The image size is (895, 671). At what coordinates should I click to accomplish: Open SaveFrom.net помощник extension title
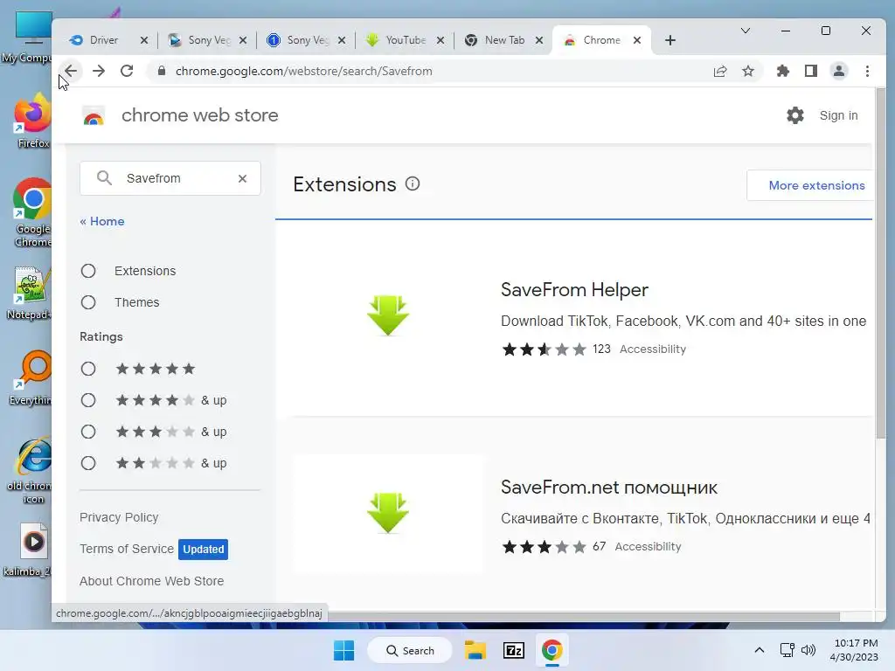(x=609, y=488)
